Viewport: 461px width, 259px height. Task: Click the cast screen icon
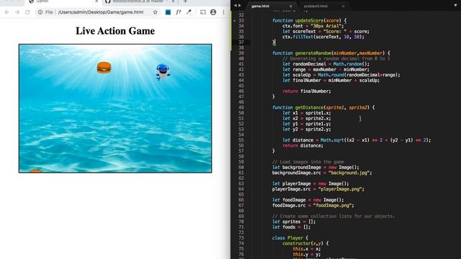203,12
